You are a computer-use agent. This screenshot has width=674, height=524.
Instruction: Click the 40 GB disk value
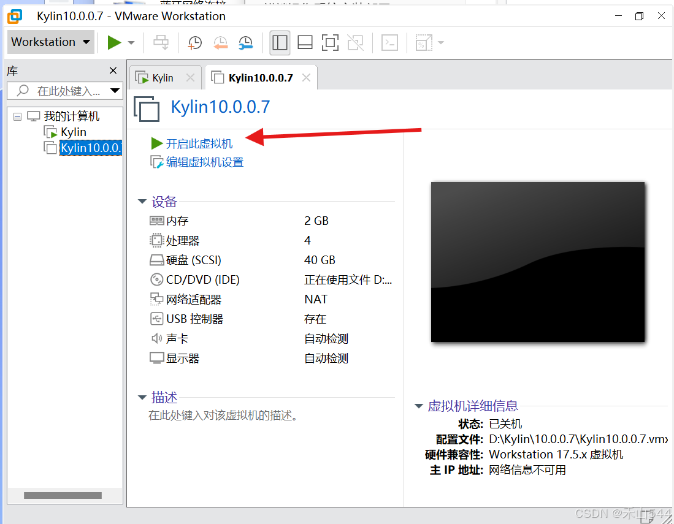tap(320, 260)
